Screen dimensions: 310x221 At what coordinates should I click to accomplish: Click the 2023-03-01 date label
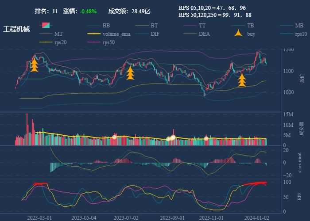point(39,217)
